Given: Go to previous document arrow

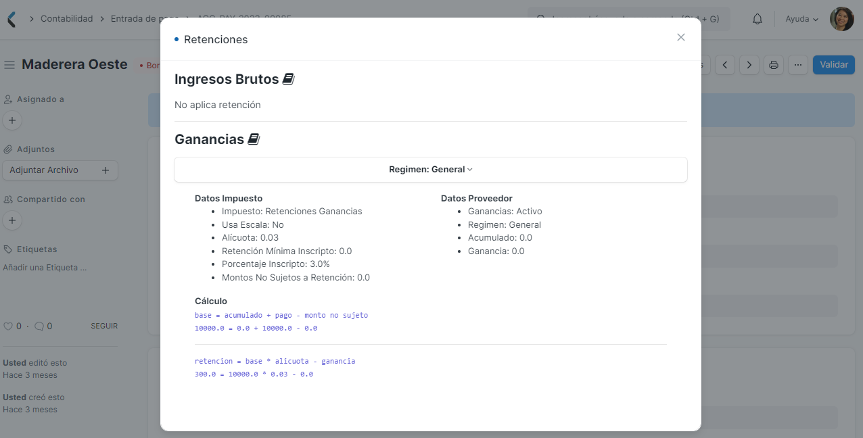Looking at the screenshot, I should pyautogui.click(x=725, y=65).
